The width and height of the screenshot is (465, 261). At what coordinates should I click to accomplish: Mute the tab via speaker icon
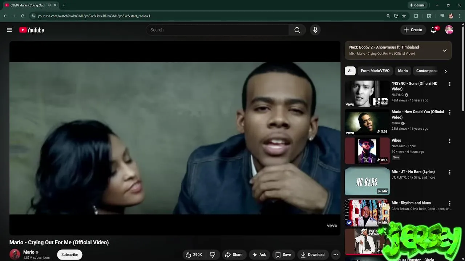pyautogui.click(x=49, y=5)
